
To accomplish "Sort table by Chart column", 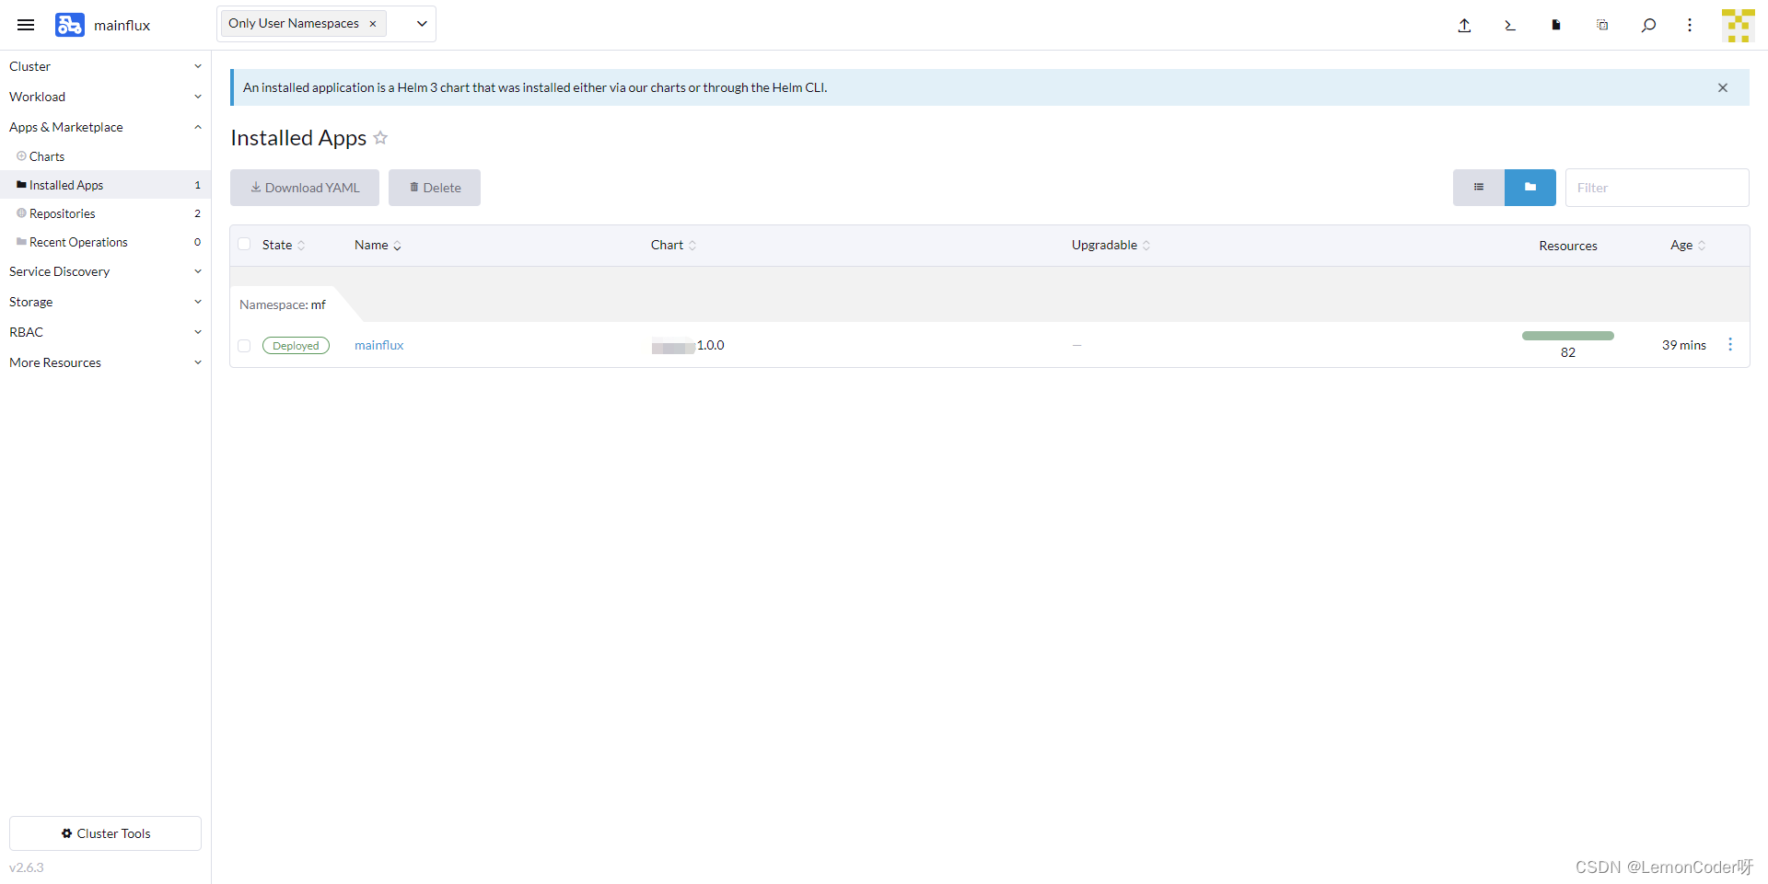I will pos(673,245).
